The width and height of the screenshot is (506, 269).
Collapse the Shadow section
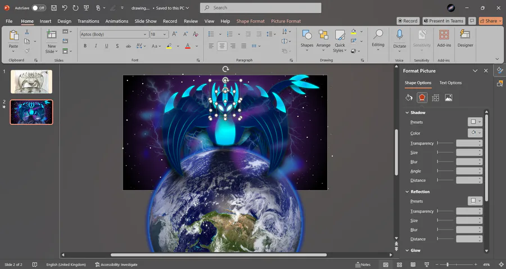coord(407,113)
